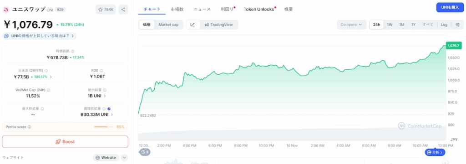Click the ¥1.06T FDV value
Screen dimensions: 466x164
97,77
